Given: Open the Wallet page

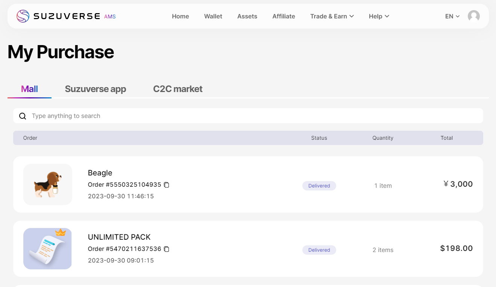Looking at the screenshot, I should click(x=213, y=16).
